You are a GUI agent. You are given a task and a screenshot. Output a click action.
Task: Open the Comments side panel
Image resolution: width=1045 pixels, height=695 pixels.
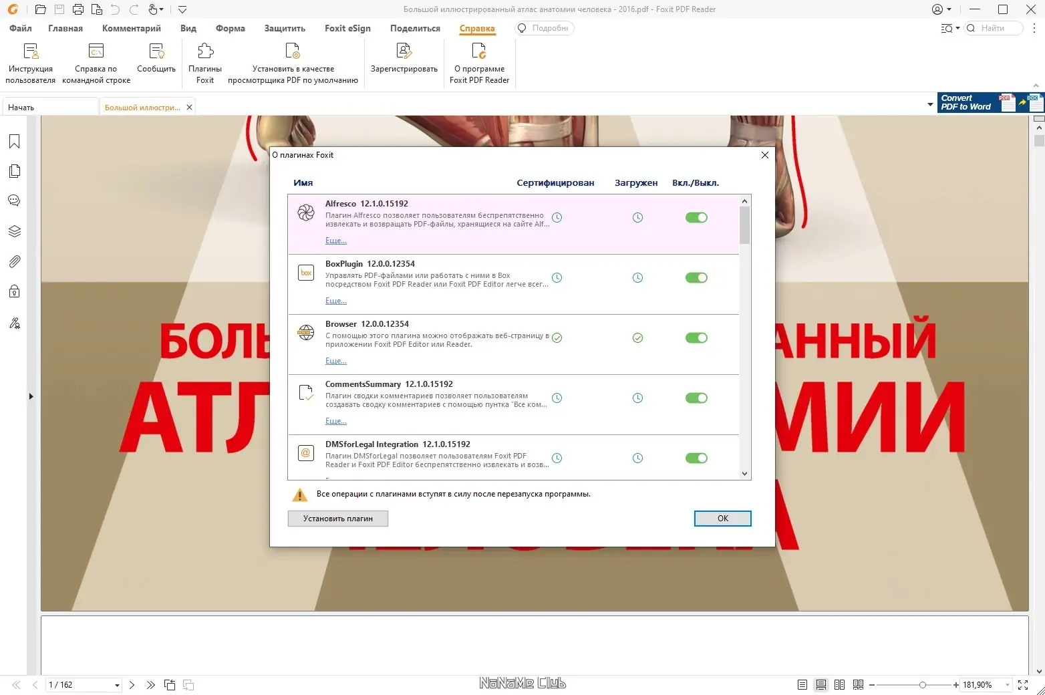[x=14, y=200]
